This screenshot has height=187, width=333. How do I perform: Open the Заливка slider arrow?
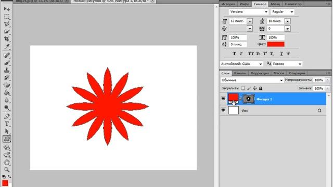coord(327,88)
